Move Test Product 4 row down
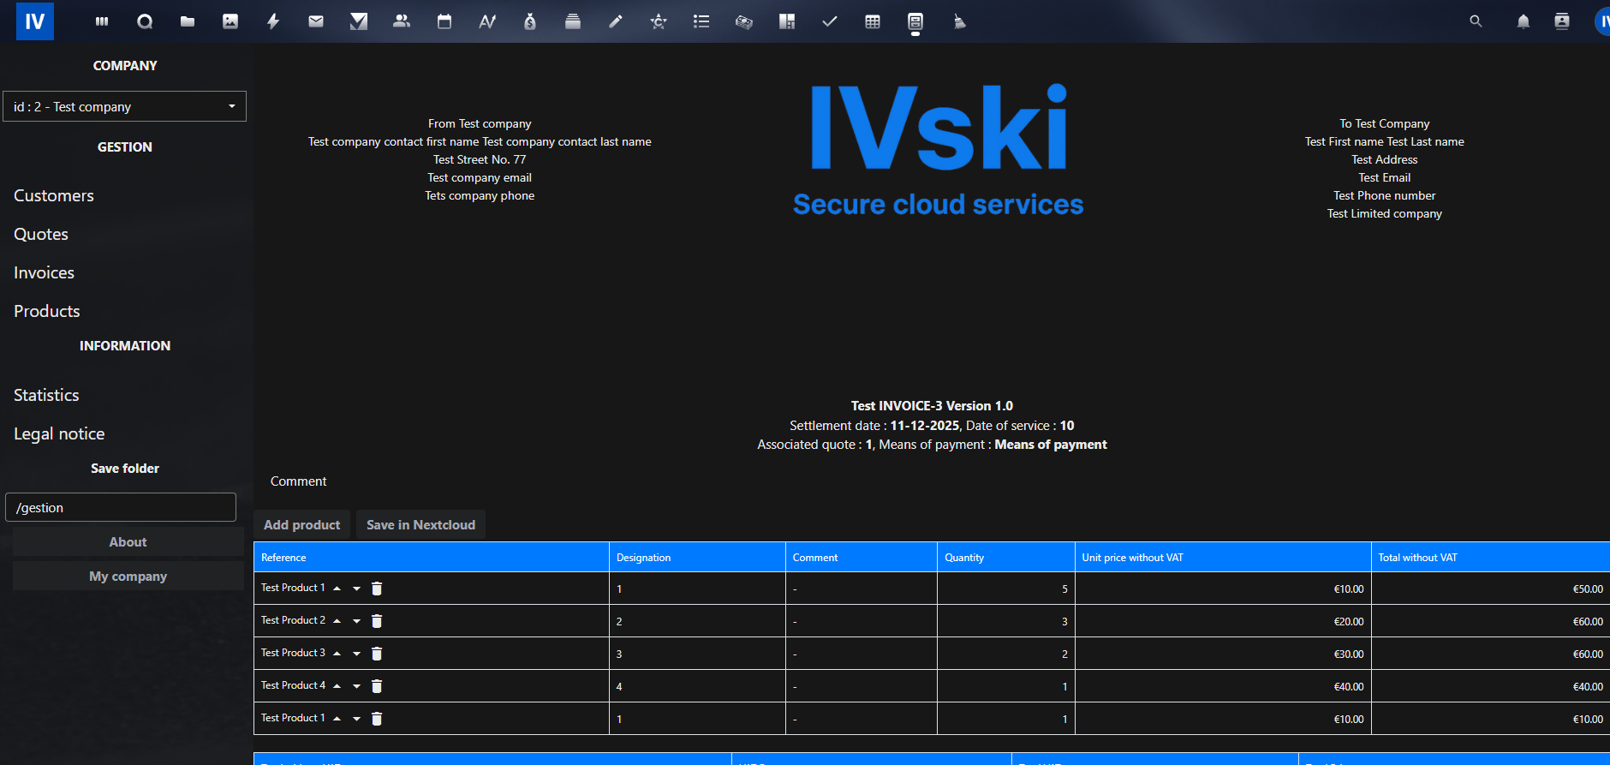 (357, 686)
